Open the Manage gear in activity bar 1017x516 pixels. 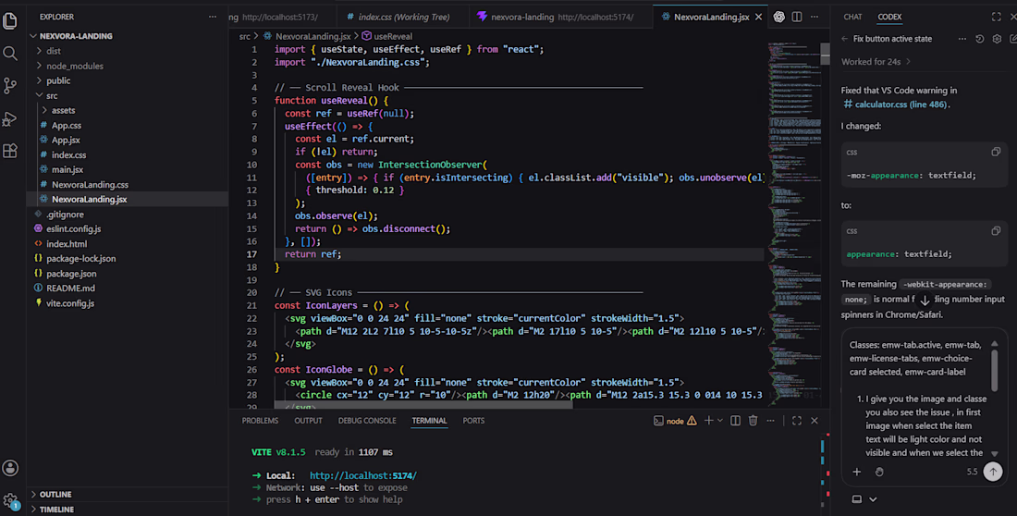tap(10, 500)
